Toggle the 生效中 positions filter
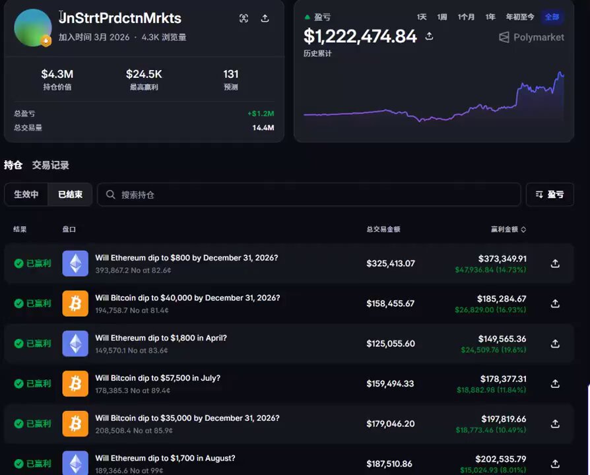The image size is (590, 475). pyautogui.click(x=26, y=195)
